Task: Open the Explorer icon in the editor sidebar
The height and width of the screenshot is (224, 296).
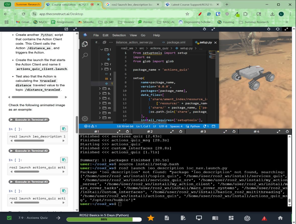Action: (85, 44)
